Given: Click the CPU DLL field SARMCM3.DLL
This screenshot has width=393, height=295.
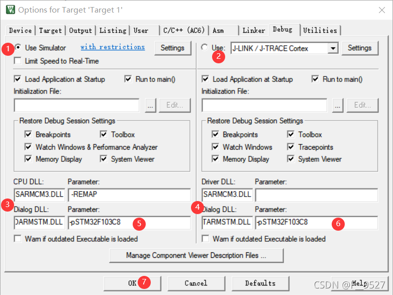Looking at the screenshot, I should (39, 195).
